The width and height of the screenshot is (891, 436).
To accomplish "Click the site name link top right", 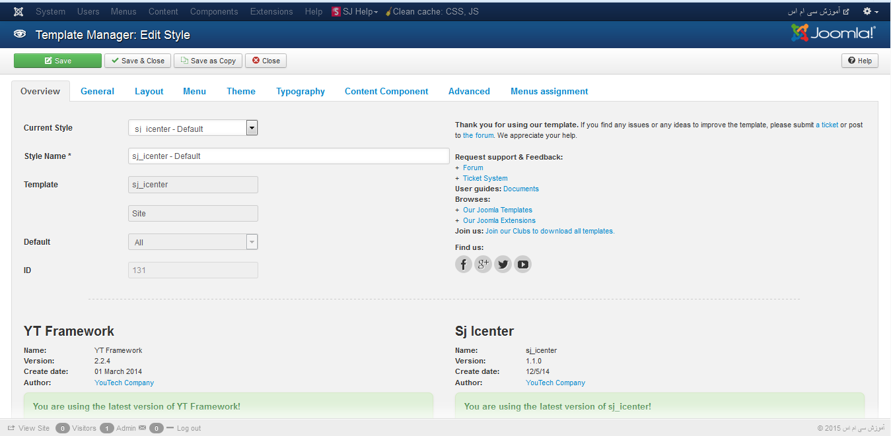I will (x=818, y=11).
